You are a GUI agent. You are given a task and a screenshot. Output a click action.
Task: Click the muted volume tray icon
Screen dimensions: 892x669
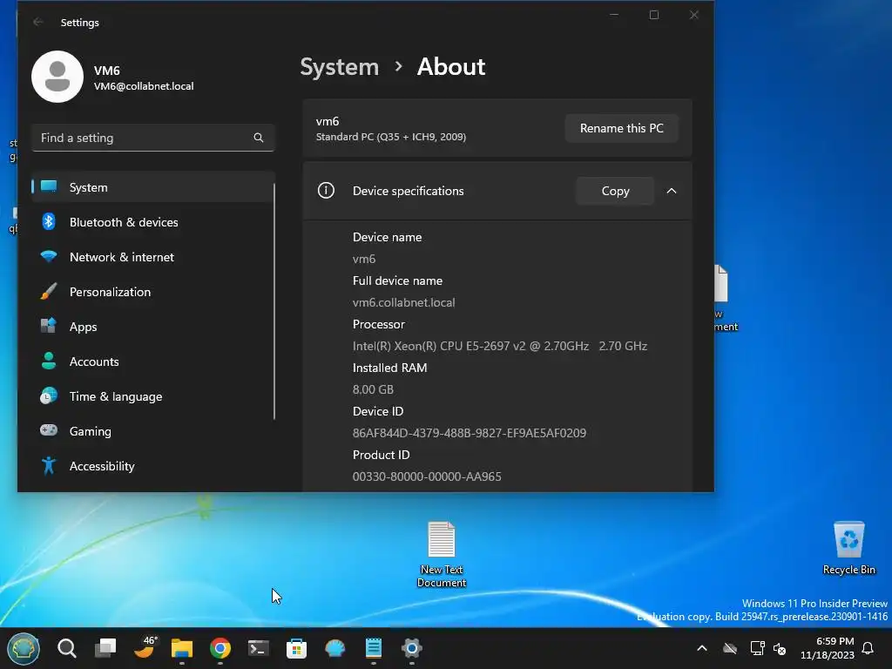tap(780, 648)
